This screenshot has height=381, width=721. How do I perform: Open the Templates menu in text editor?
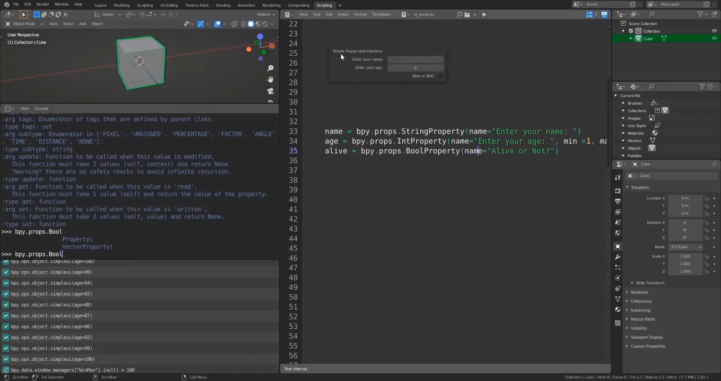[381, 15]
